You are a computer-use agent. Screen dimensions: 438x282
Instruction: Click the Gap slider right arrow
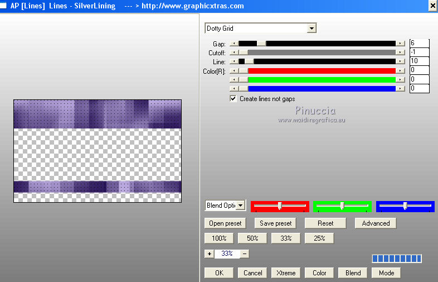(400, 44)
